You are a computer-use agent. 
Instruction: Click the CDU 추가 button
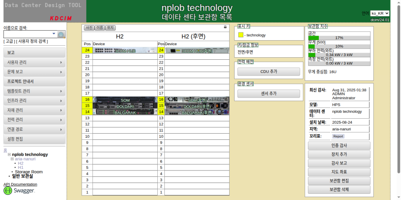(x=269, y=71)
